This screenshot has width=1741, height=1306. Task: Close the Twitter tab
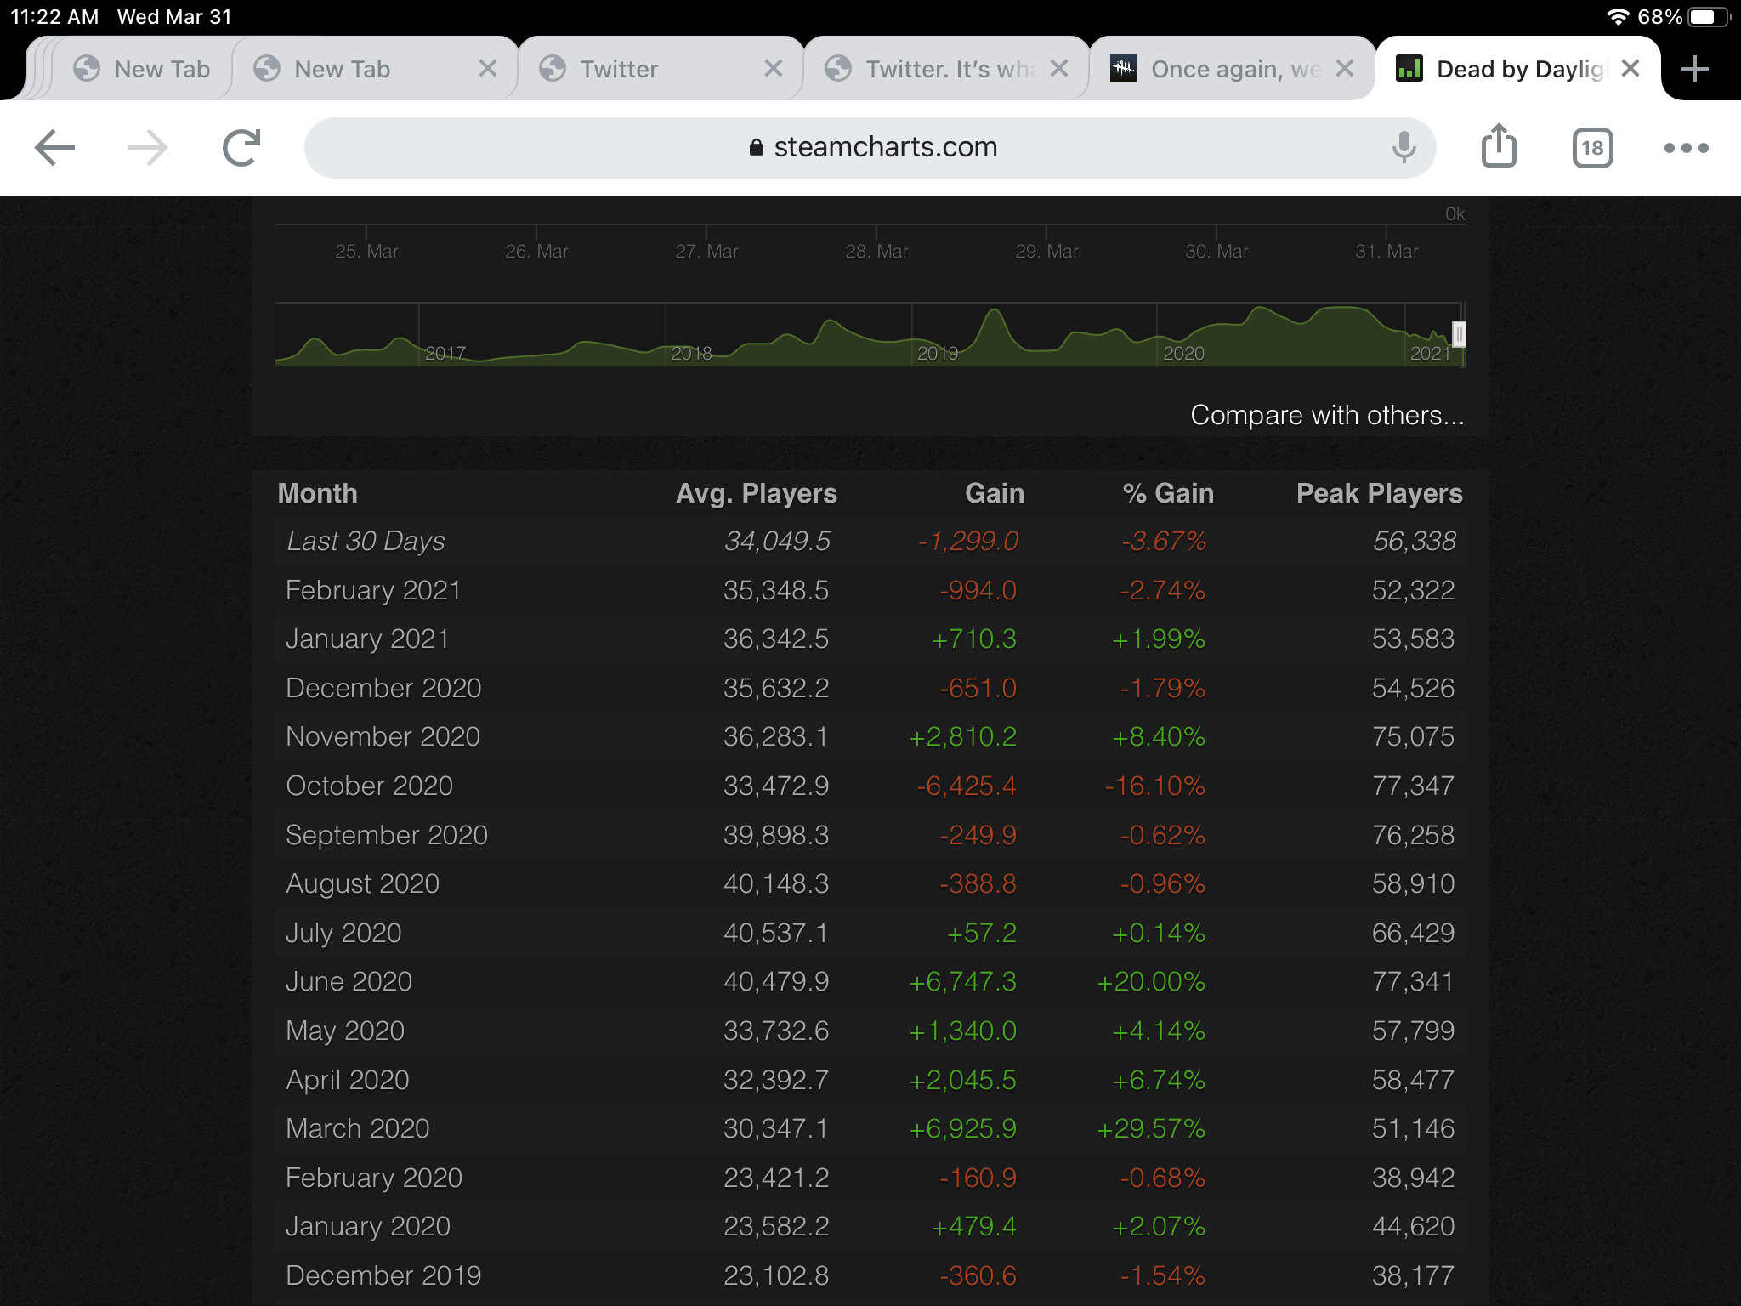(x=773, y=69)
